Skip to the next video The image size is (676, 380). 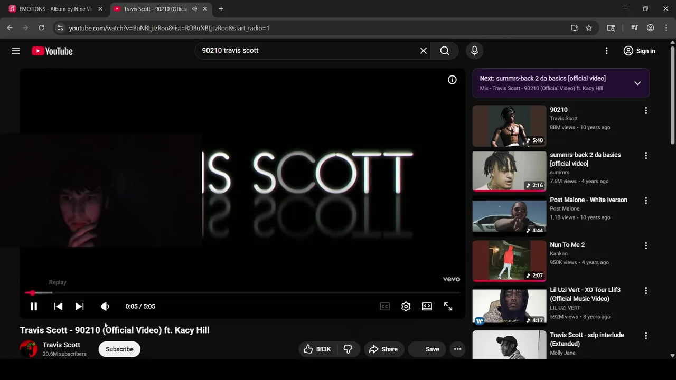tap(79, 307)
